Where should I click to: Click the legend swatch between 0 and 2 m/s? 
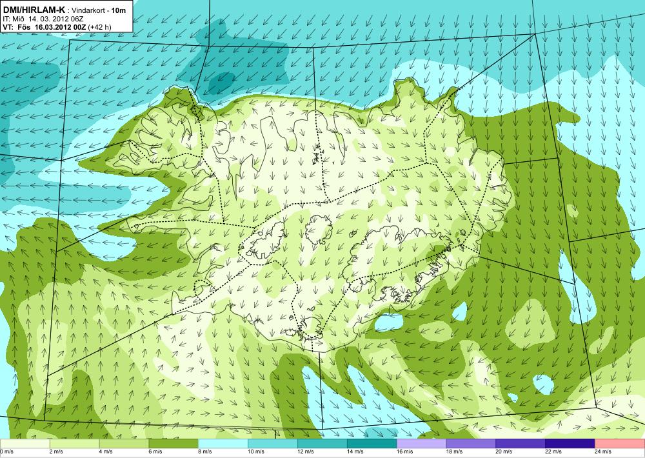pyautogui.click(x=25, y=443)
